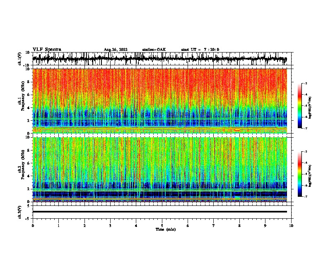Click the "5" tick on ch.3(V) axis

[29, 205]
